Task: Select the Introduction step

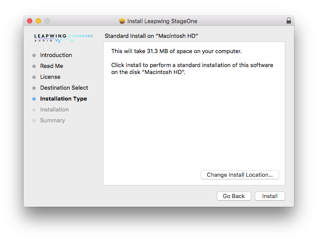Action: tap(56, 55)
